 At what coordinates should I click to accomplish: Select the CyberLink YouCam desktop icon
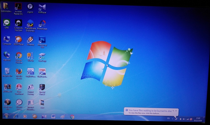click(x=19, y=25)
